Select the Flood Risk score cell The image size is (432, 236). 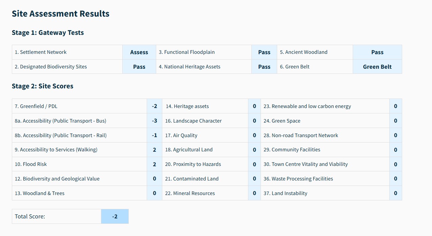155,164
